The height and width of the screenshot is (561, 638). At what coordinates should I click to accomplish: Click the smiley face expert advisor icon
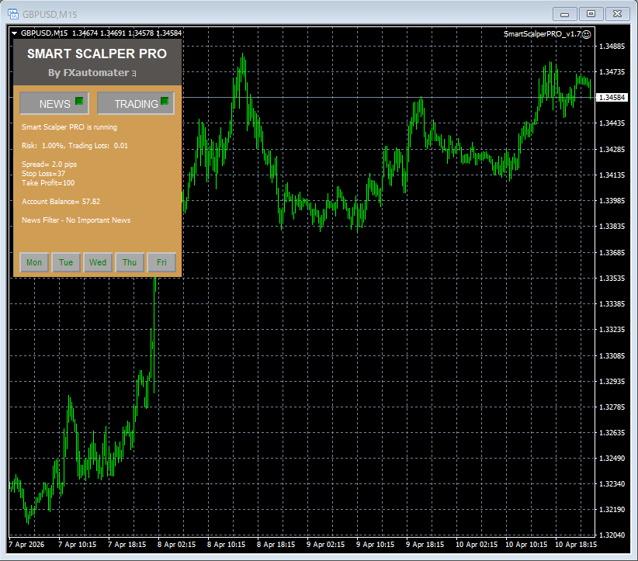[587, 34]
